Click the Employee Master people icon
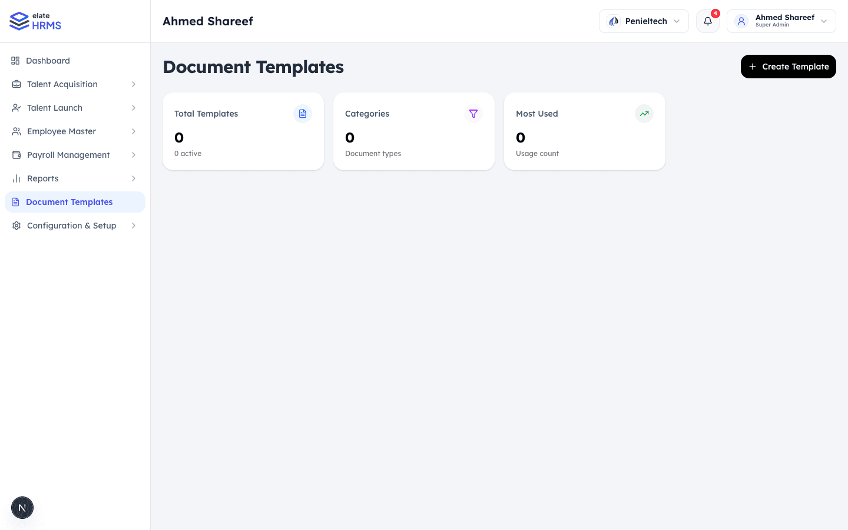This screenshot has height=530, width=848. [16, 131]
